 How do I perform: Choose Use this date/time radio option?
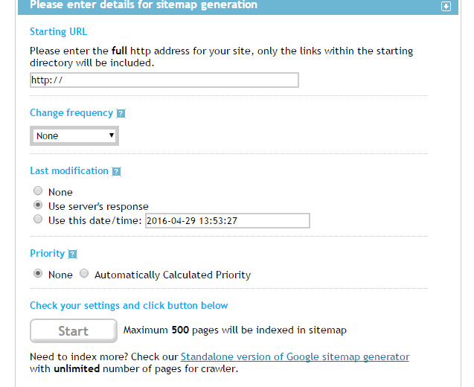coord(38,220)
